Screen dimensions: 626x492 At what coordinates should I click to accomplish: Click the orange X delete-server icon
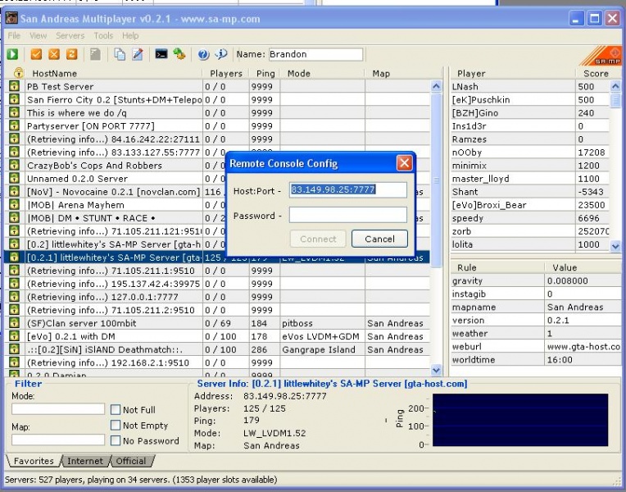coord(54,55)
